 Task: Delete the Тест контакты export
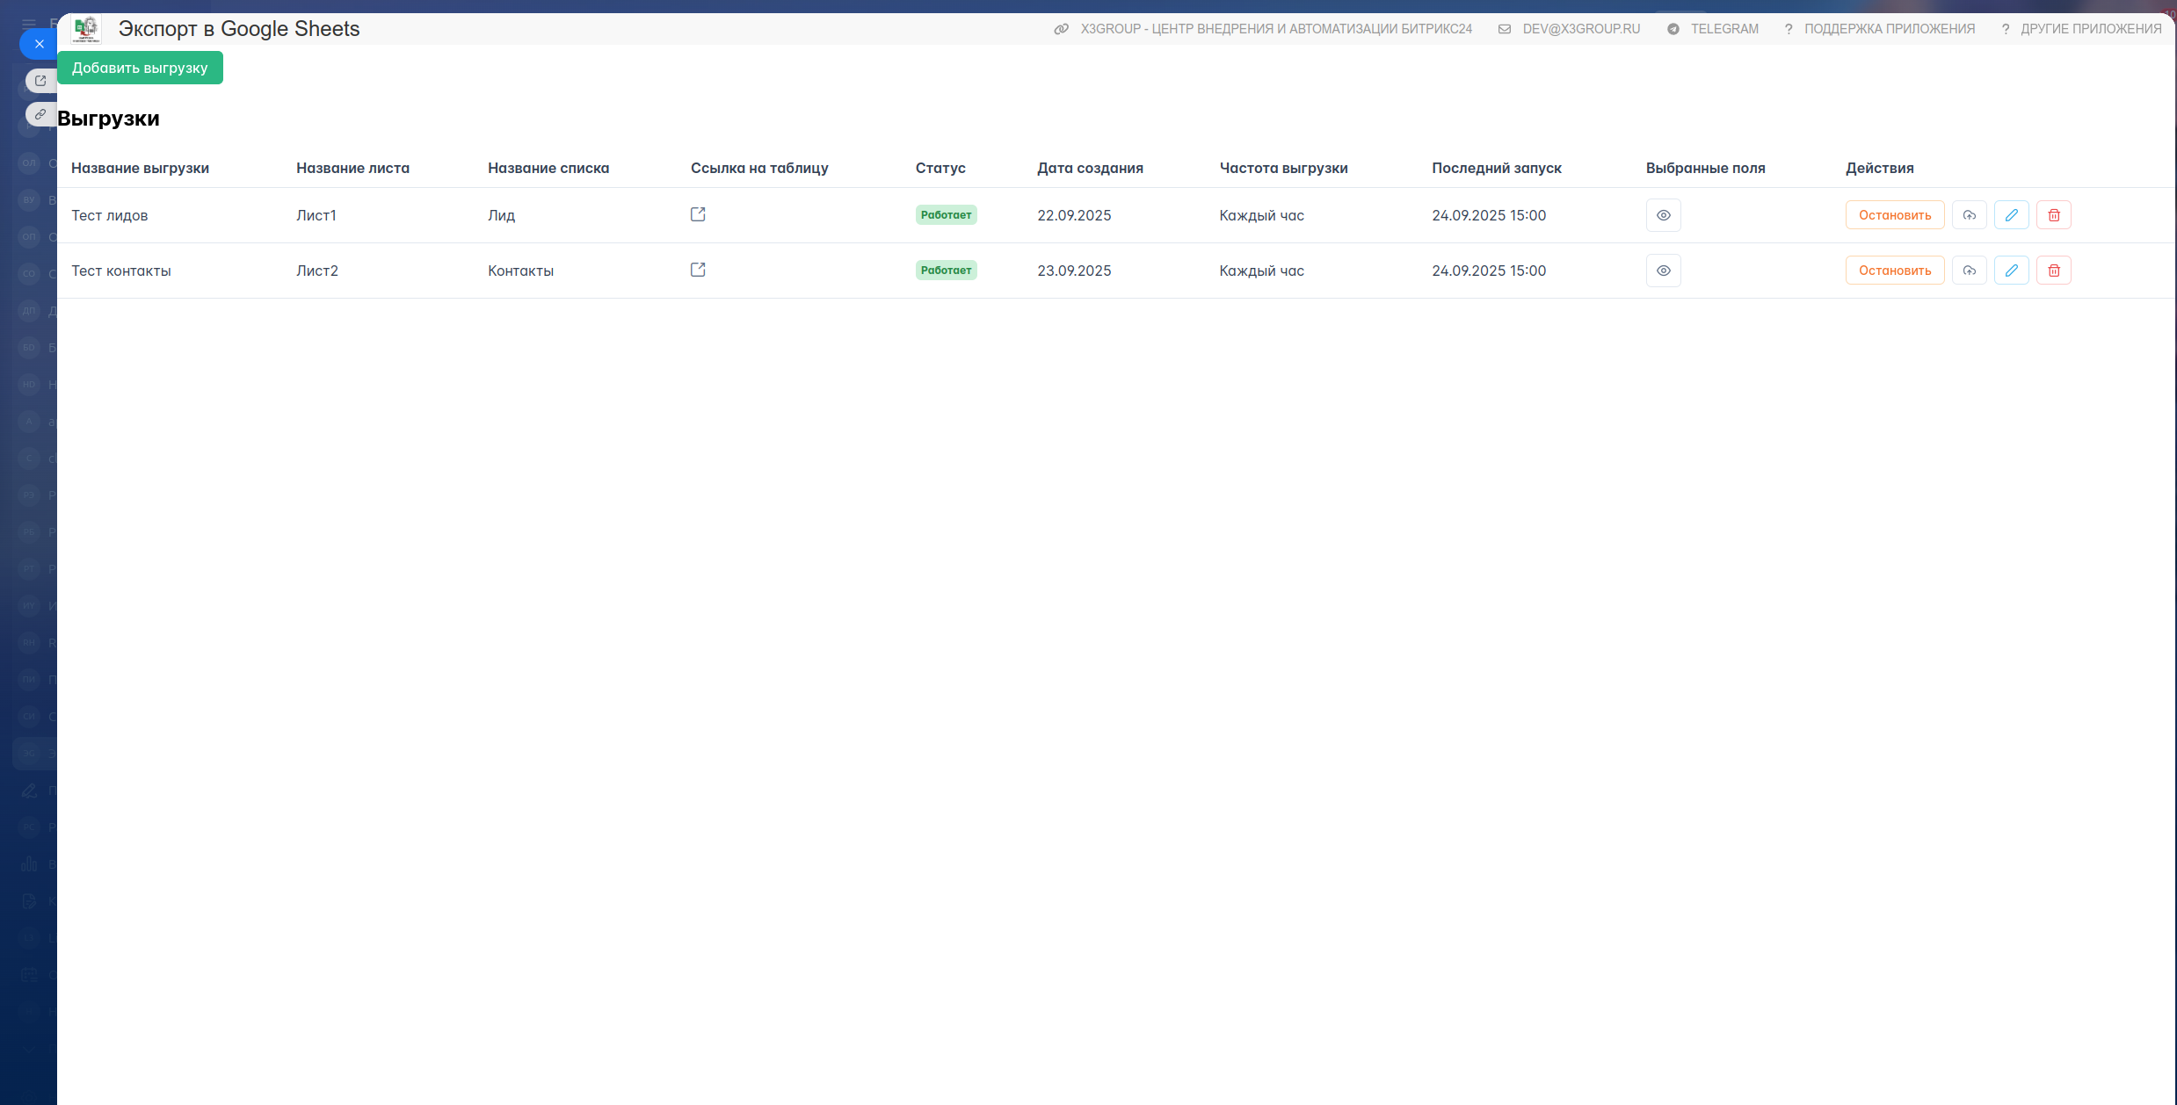[x=2053, y=271]
